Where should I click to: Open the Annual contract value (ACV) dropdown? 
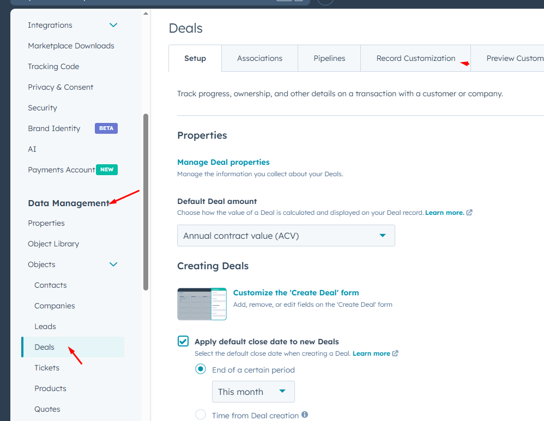(x=286, y=236)
